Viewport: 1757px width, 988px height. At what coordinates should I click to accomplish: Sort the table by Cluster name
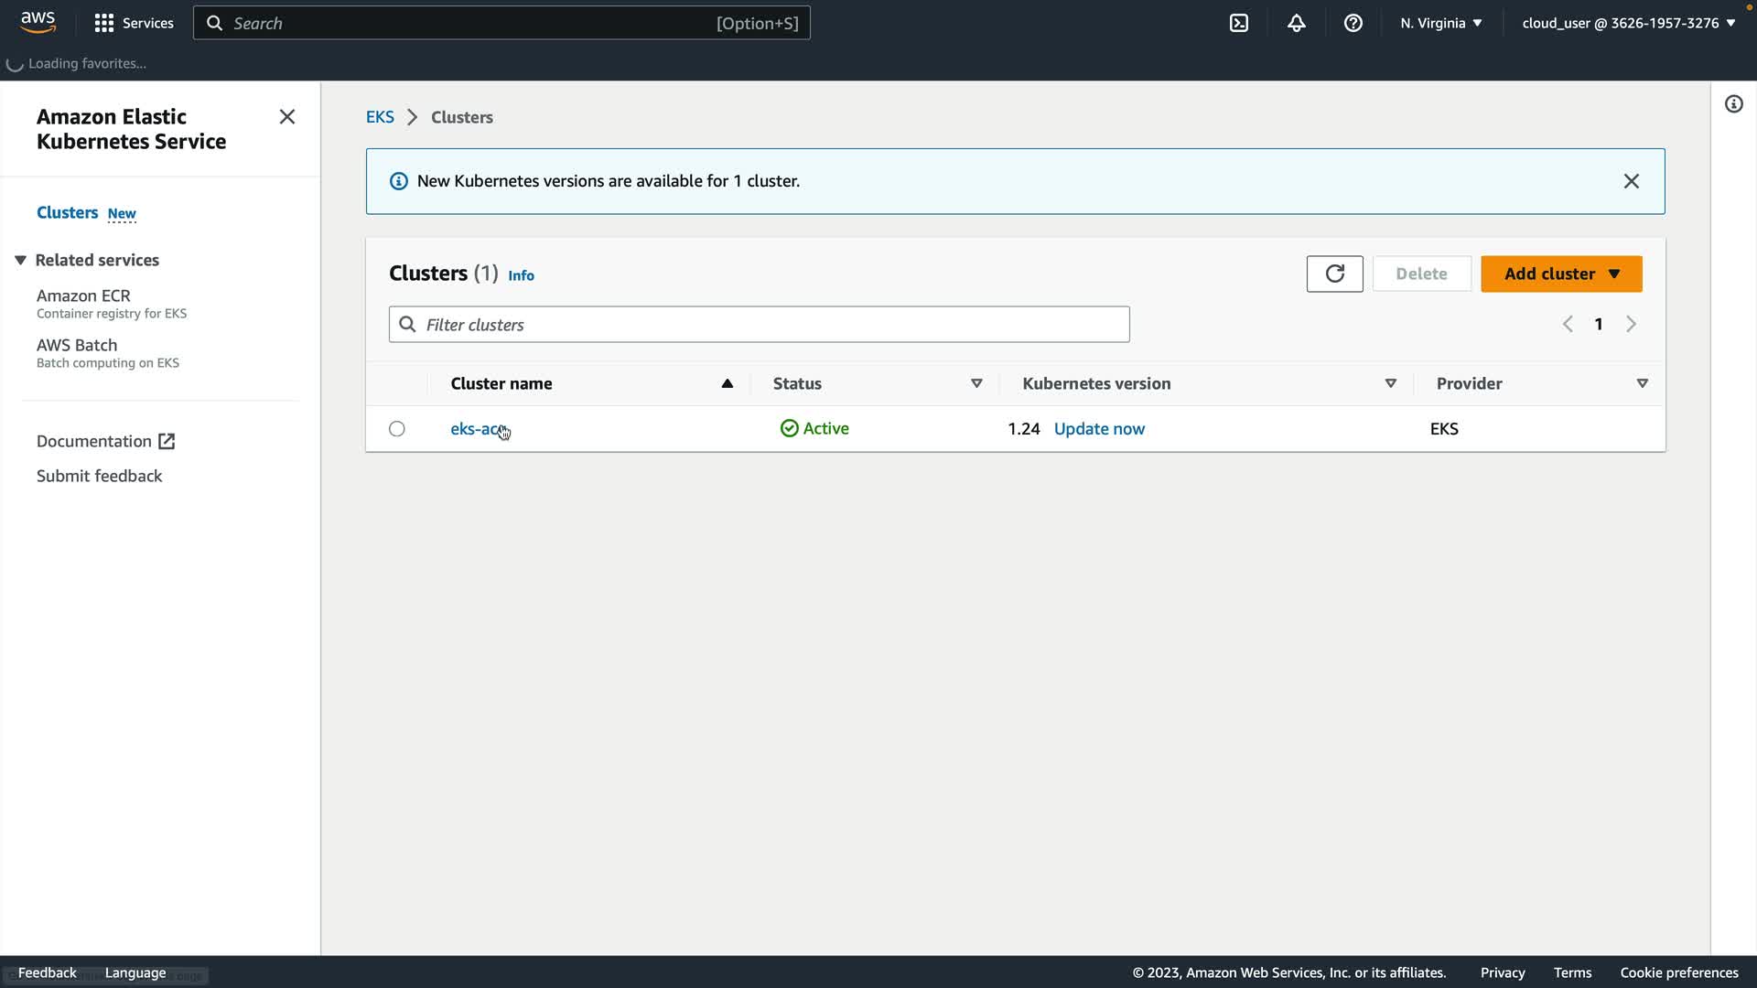[x=501, y=383]
